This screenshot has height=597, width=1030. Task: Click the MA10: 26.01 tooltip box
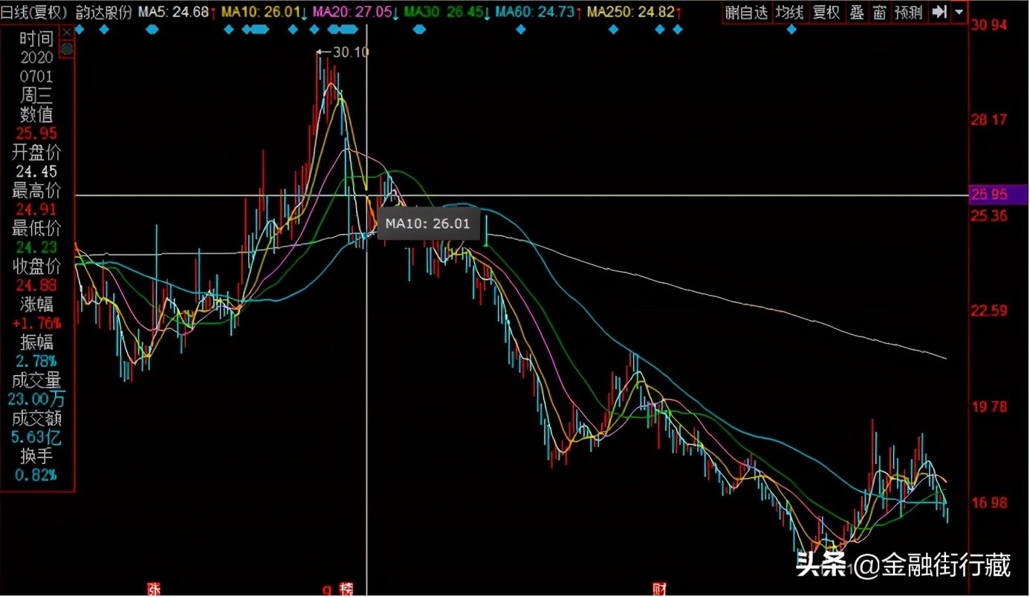tap(428, 224)
